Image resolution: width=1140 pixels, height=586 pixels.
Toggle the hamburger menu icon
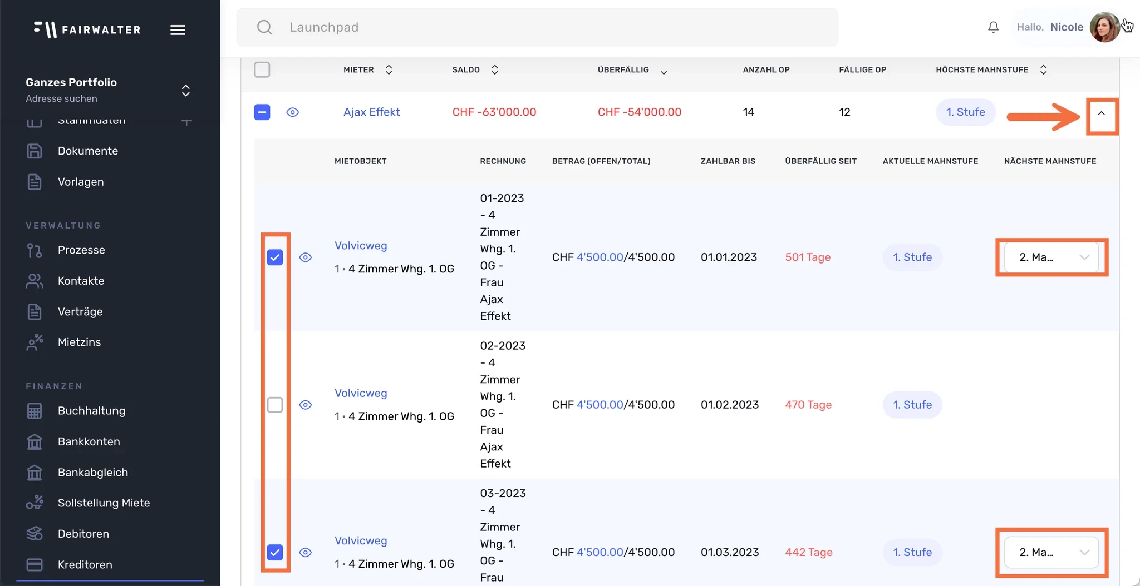tap(178, 30)
